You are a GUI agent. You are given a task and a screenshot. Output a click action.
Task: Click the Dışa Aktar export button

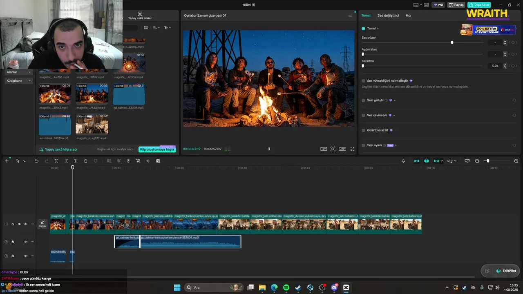[x=479, y=5]
